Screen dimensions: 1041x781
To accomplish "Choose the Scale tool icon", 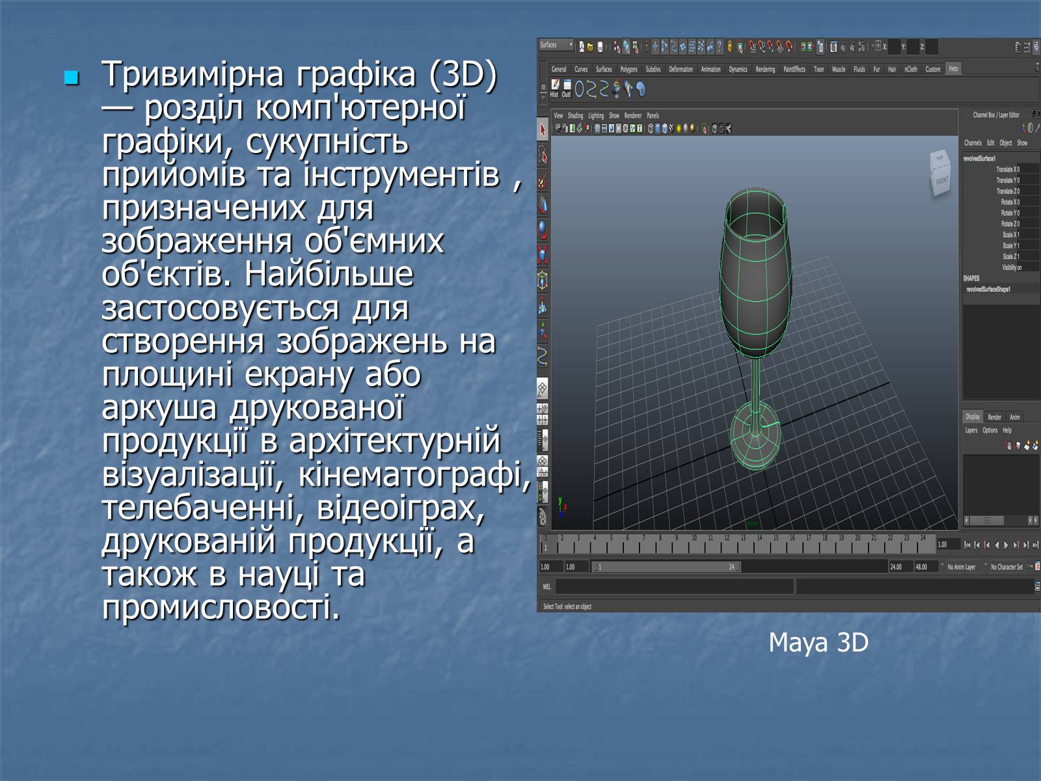I will pyautogui.click(x=543, y=254).
